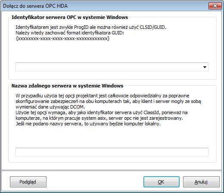
Task: Click the line ending with używając DCOM
Action: click(x=50, y=107)
